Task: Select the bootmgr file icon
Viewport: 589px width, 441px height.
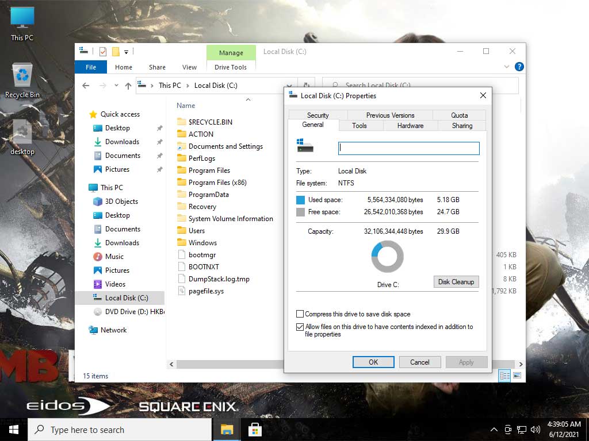Action: pos(182,254)
